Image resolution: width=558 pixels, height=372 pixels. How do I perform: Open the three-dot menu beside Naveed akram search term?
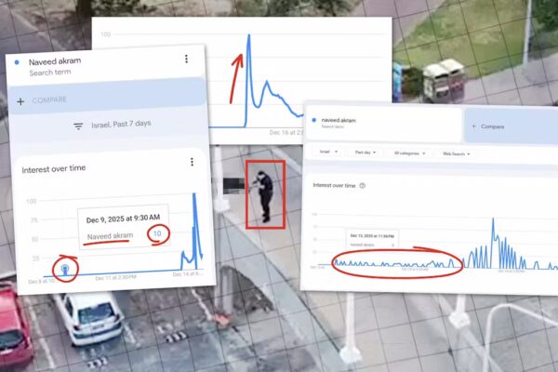click(186, 60)
